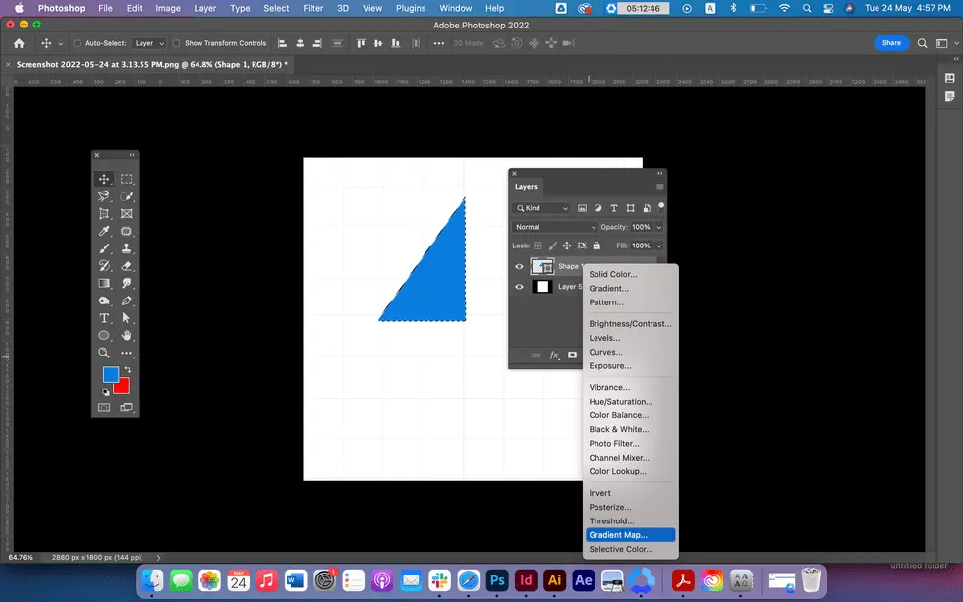
Task: Go to the Home screen button
Action: (x=19, y=43)
